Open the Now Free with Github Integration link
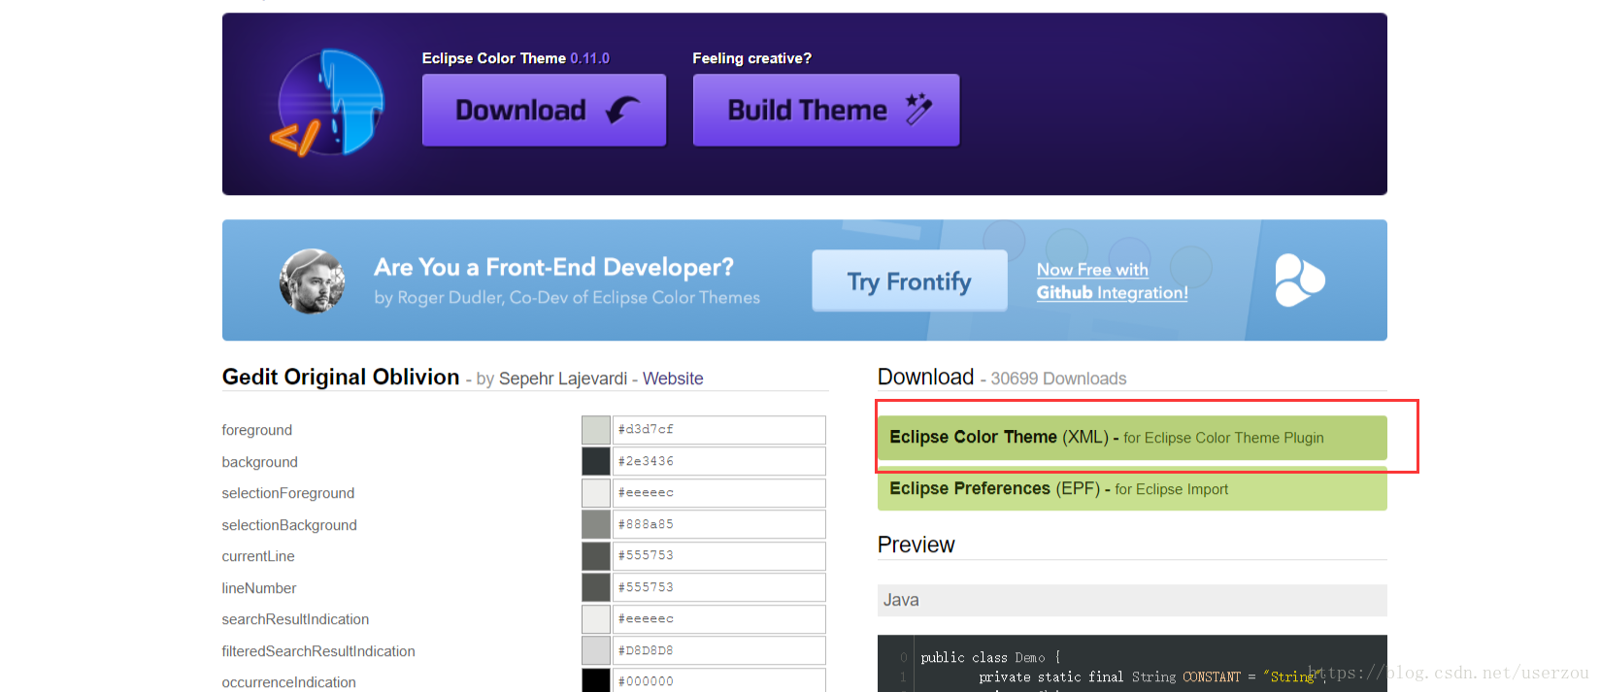1600x692 pixels. click(x=1112, y=281)
